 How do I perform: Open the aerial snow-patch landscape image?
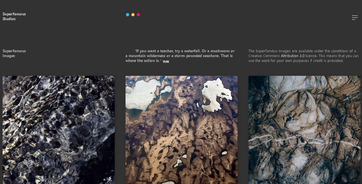tap(181, 130)
